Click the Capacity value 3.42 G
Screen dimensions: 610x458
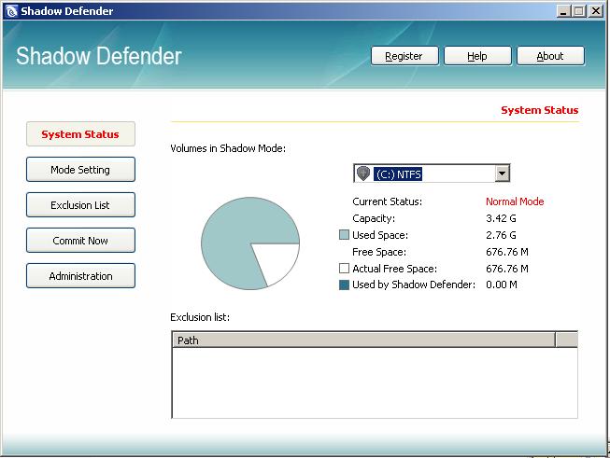pyautogui.click(x=501, y=218)
